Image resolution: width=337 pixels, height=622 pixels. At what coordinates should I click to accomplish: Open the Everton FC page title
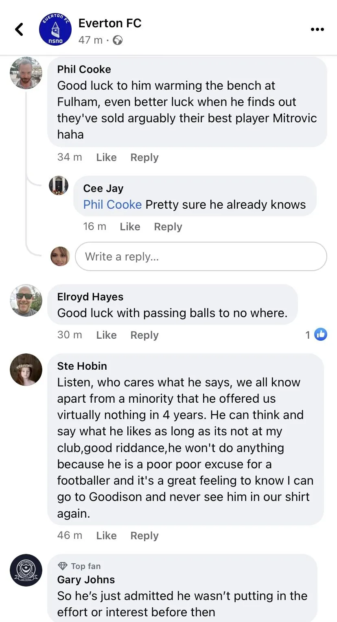tap(110, 23)
